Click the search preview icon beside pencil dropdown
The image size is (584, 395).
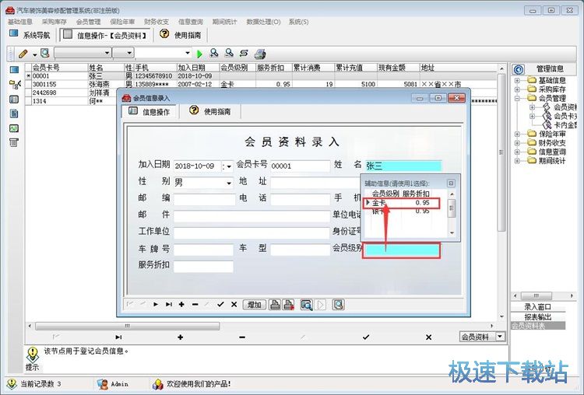coord(45,53)
